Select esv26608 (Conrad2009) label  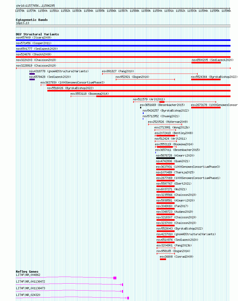pyautogui.click(x=176, y=257)
